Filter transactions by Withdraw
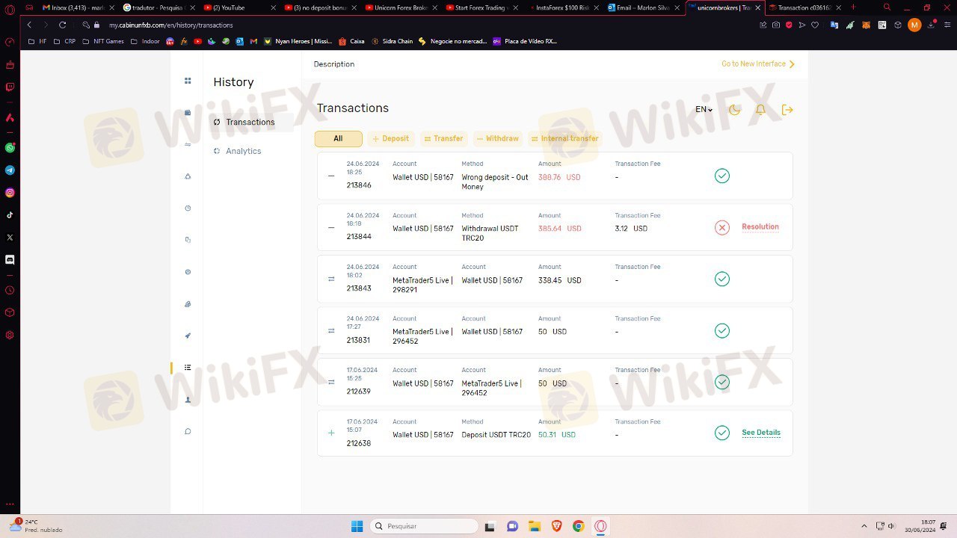Image resolution: width=957 pixels, height=538 pixels. coord(497,139)
